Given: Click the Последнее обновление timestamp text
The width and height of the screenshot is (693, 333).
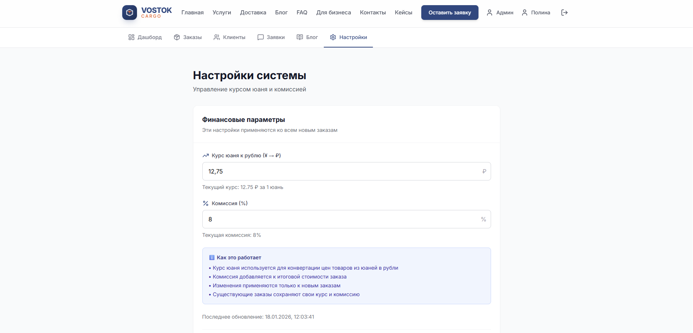Looking at the screenshot, I should tap(258, 317).
